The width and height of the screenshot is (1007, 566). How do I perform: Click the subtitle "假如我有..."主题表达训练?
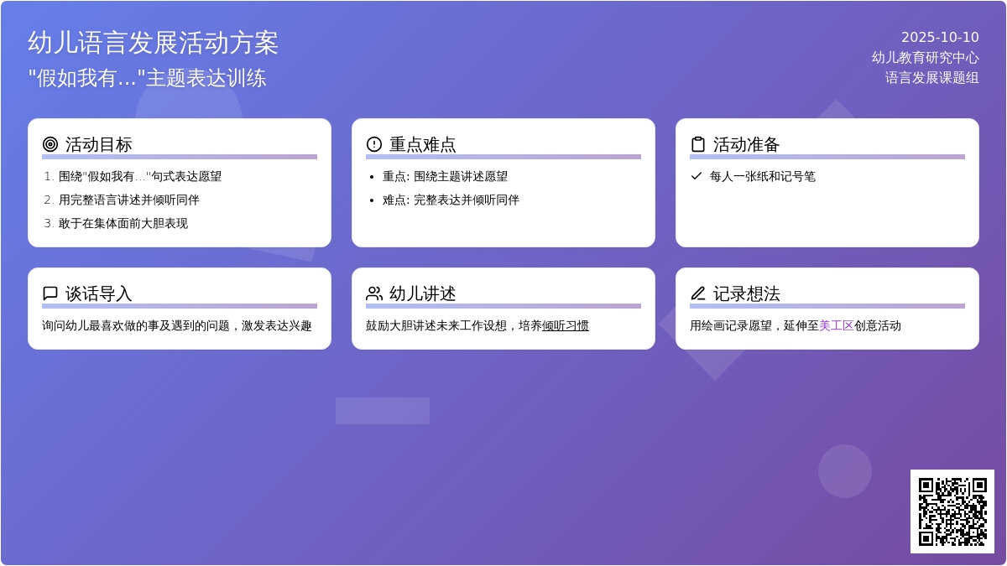coord(147,78)
